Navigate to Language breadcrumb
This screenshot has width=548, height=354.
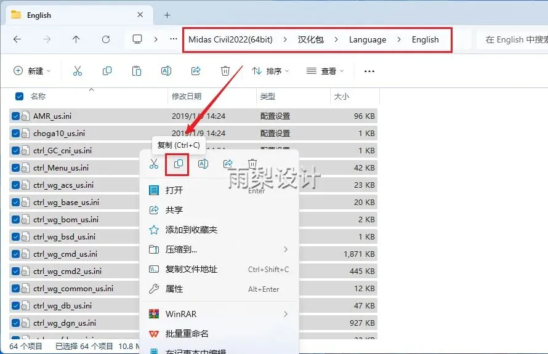point(368,39)
